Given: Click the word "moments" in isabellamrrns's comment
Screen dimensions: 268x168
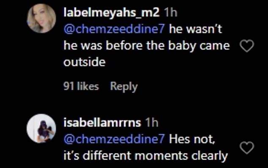Looking at the screenshot, I should [161, 156].
